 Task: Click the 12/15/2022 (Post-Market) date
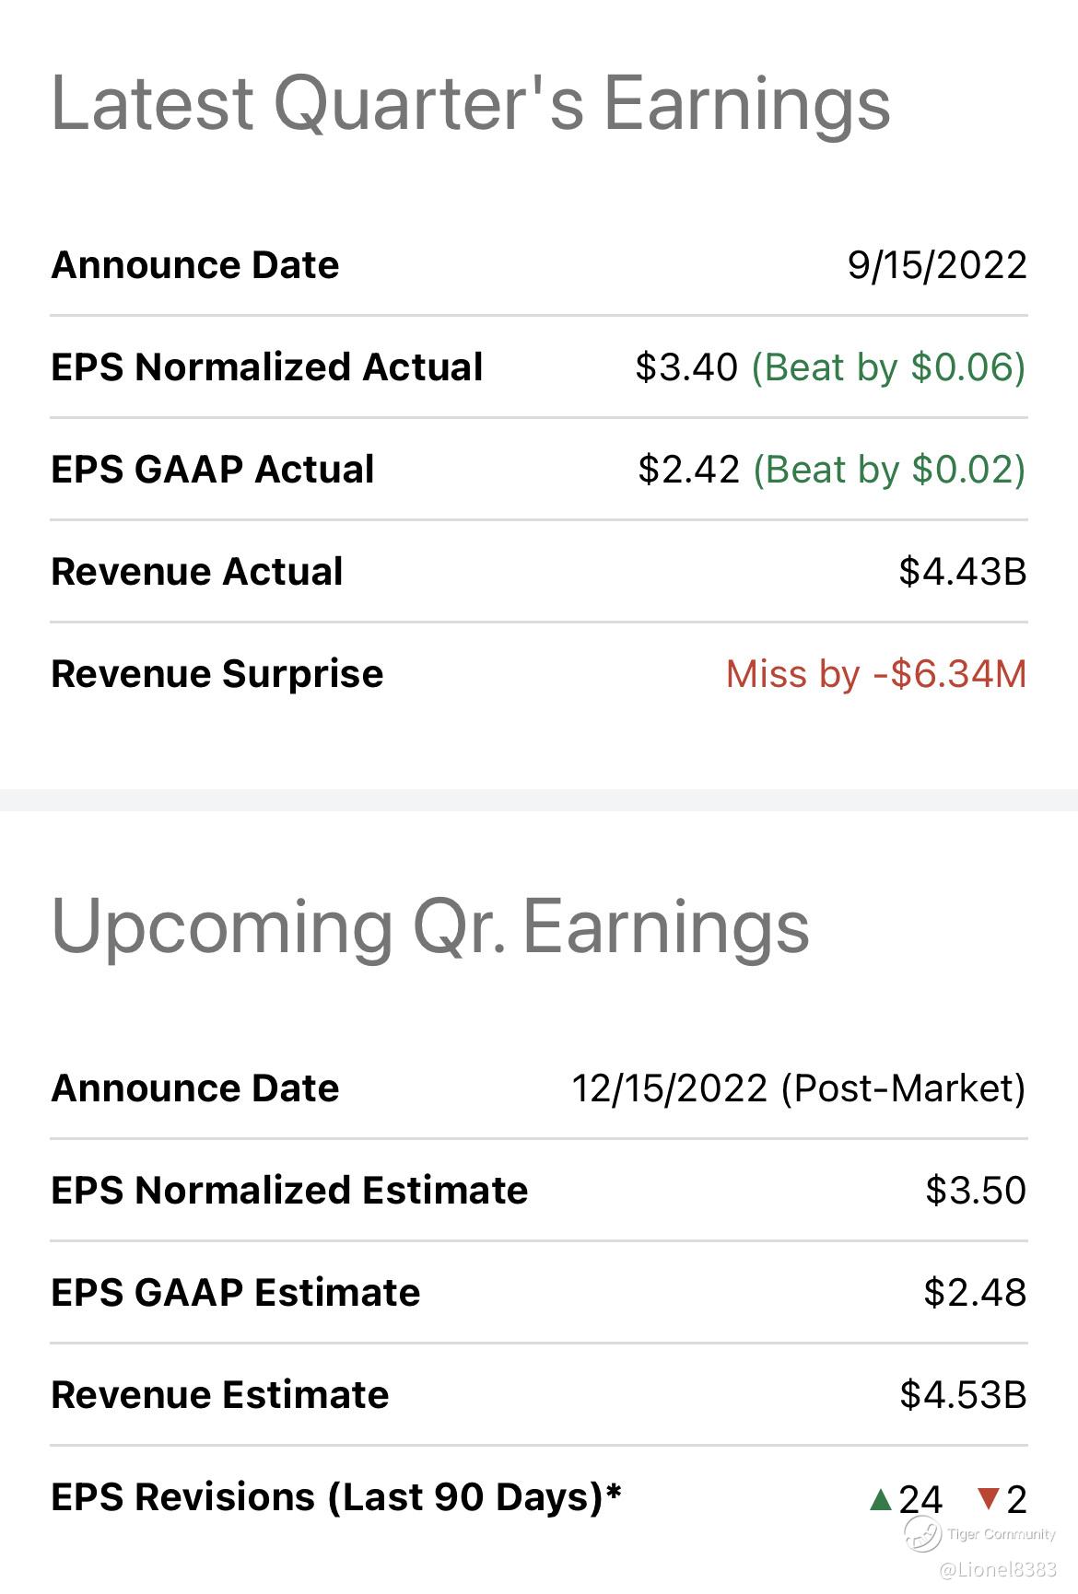click(x=798, y=1088)
